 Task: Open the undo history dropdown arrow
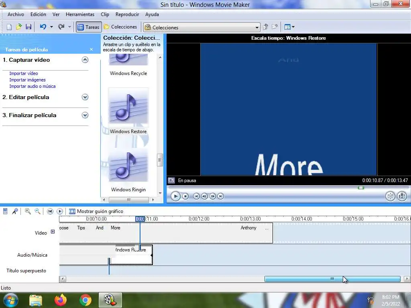[51, 27]
